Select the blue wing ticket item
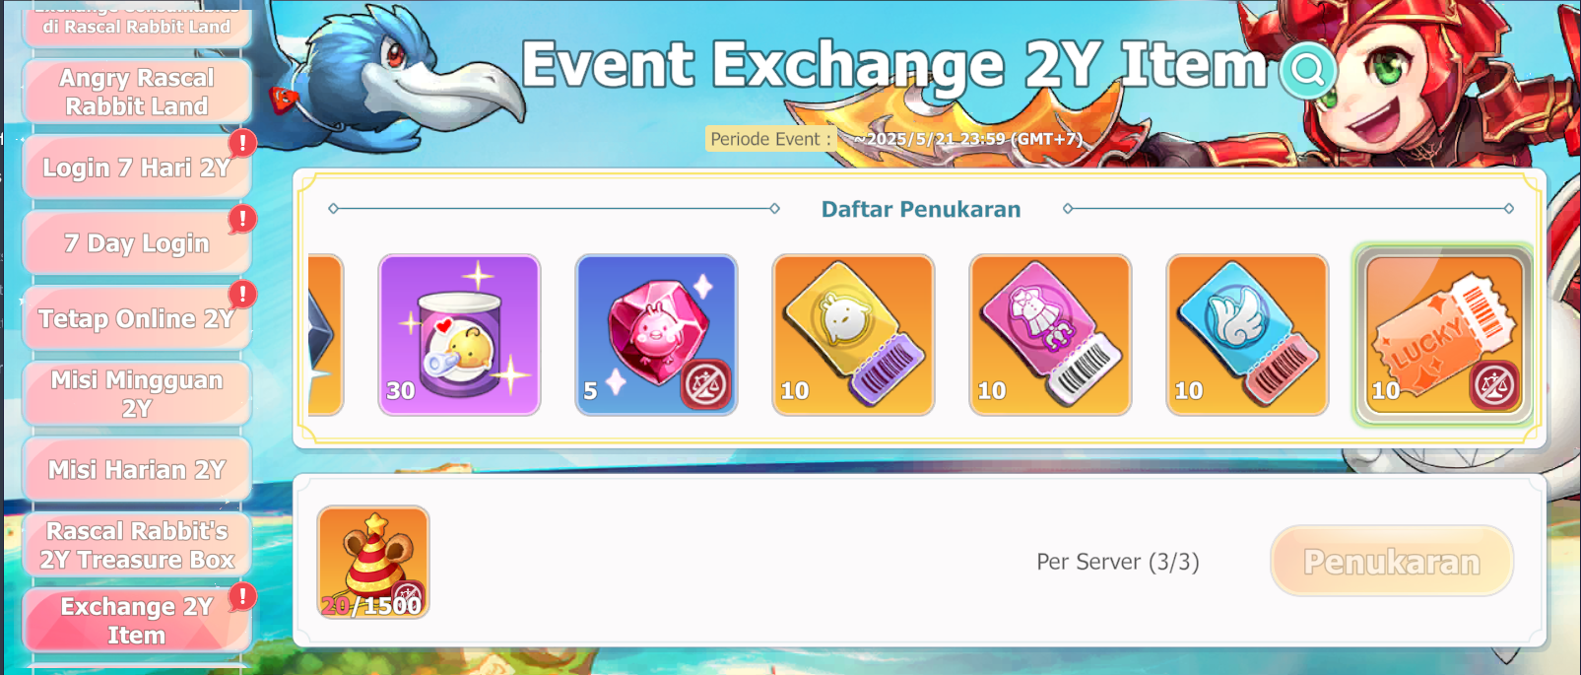 1247,335
